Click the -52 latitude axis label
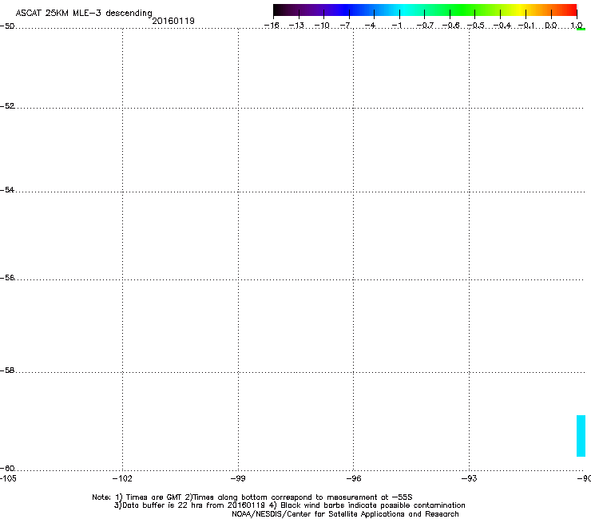 7,106
